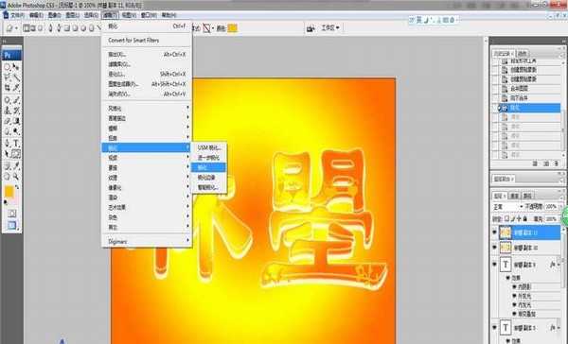
Task: Select the Brush tool
Action: click(16, 100)
